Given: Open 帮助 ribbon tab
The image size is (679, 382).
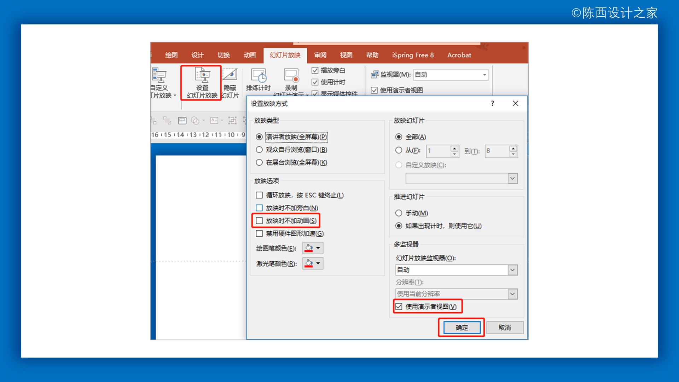Looking at the screenshot, I should [372, 55].
